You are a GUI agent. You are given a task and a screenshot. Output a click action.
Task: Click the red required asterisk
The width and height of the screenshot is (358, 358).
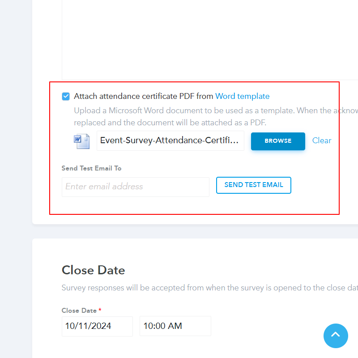coord(100,310)
